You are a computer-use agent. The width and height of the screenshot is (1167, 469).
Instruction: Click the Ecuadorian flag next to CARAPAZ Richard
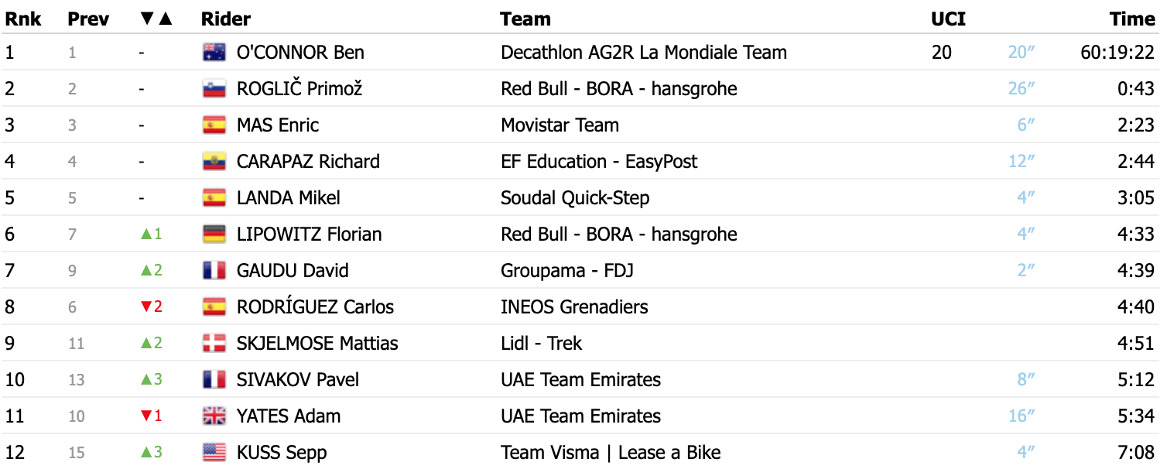(x=214, y=162)
